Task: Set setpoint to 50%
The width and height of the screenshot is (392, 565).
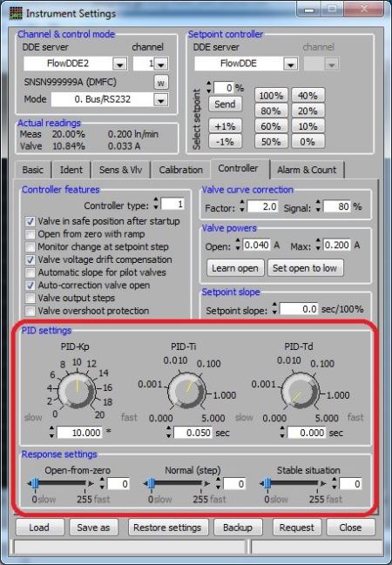Action: (271, 142)
